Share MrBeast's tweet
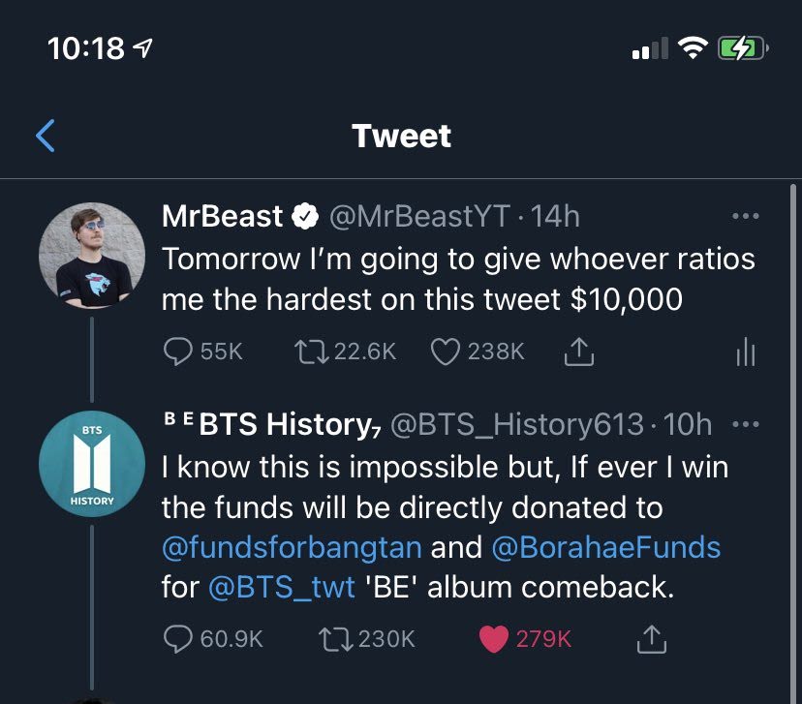The height and width of the screenshot is (704, 802). point(578,353)
